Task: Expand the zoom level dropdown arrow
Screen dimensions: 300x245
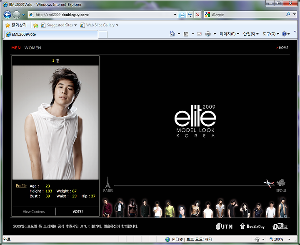Action: (x=289, y=239)
